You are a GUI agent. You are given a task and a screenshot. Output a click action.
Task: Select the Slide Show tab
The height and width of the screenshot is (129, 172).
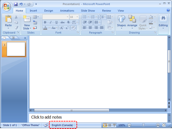pos(88,11)
